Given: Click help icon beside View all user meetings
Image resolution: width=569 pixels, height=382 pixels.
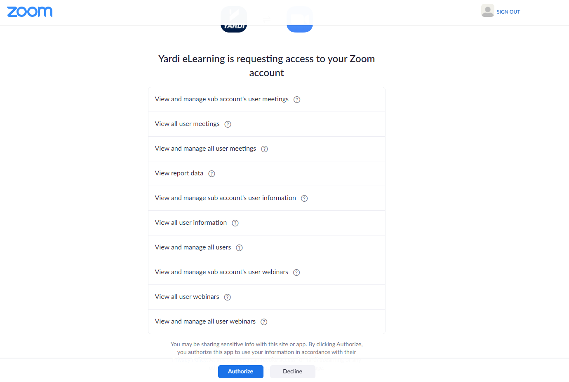Looking at the screenshot, I should [x=228, y=124].
